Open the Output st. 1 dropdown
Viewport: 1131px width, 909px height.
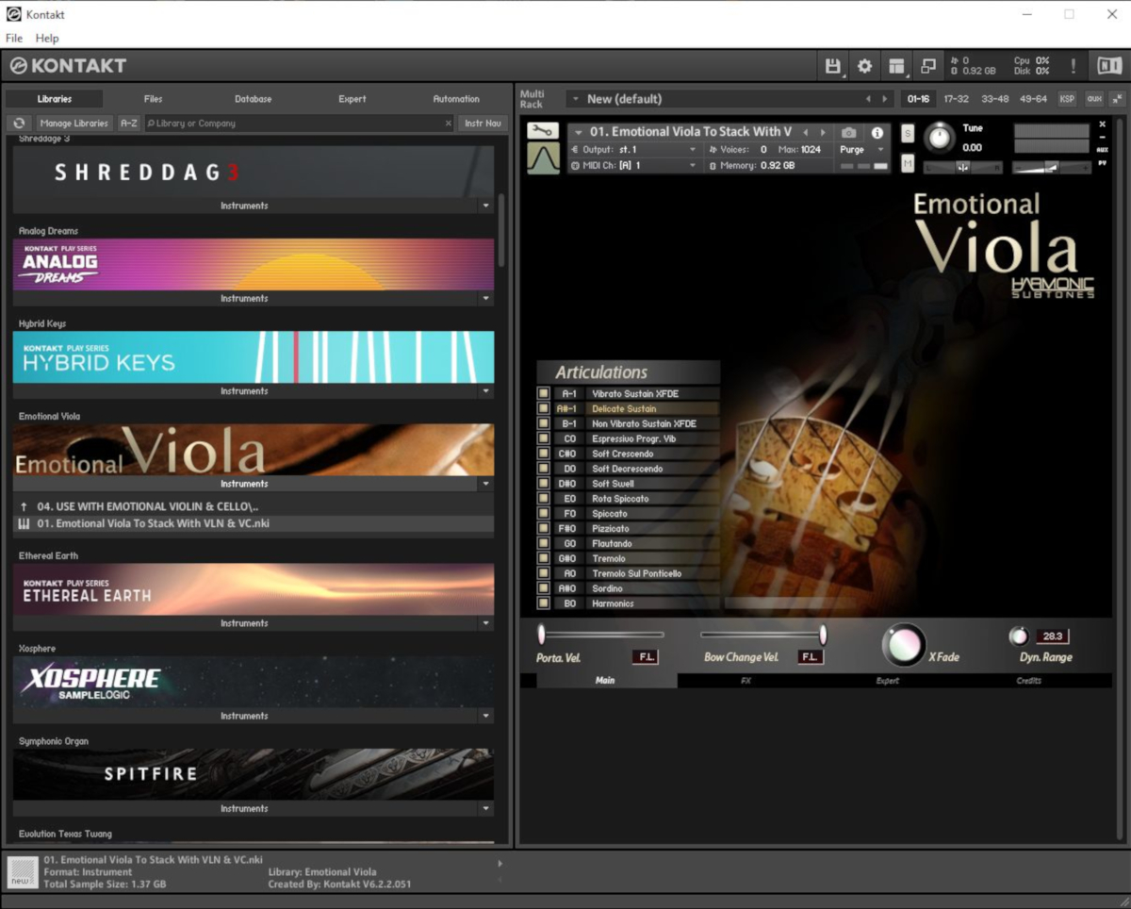(634, 150)
